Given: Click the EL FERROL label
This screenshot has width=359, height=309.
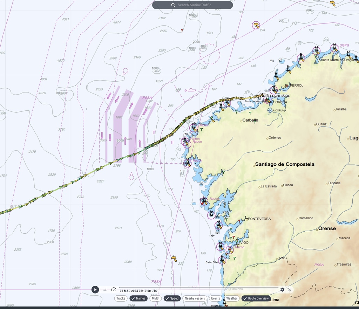Looking at the screenshot, I should [294, 85].
